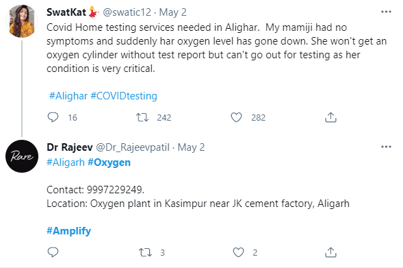Like Dr Rajeev's tweet
Viewport: 403px width, 268px height.
(x=238, y=252)
